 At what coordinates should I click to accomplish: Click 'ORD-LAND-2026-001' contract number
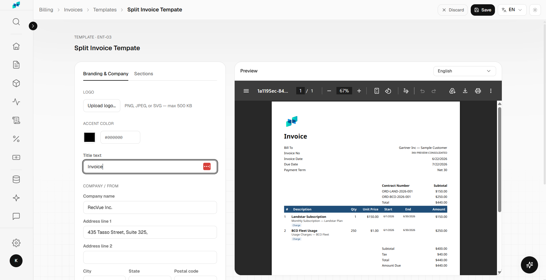click(397, 191)
